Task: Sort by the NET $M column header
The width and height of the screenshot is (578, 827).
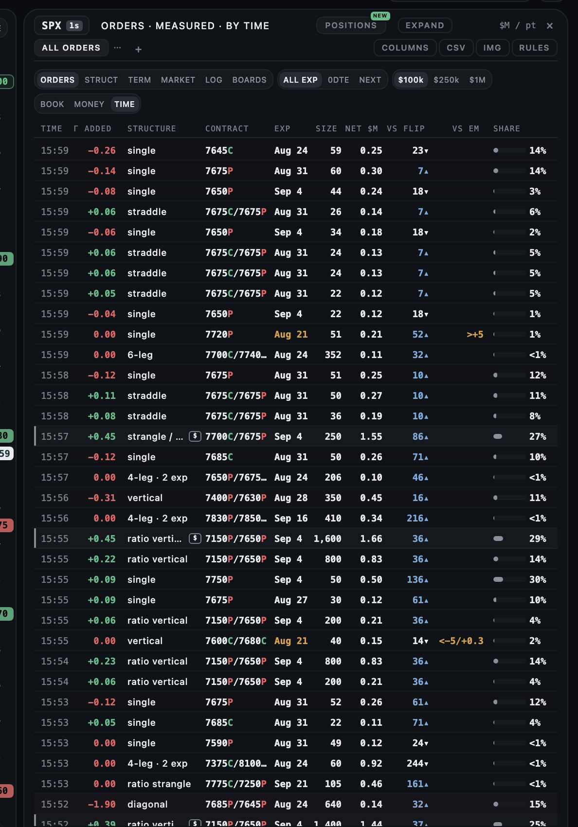Action: click(361, 128)
